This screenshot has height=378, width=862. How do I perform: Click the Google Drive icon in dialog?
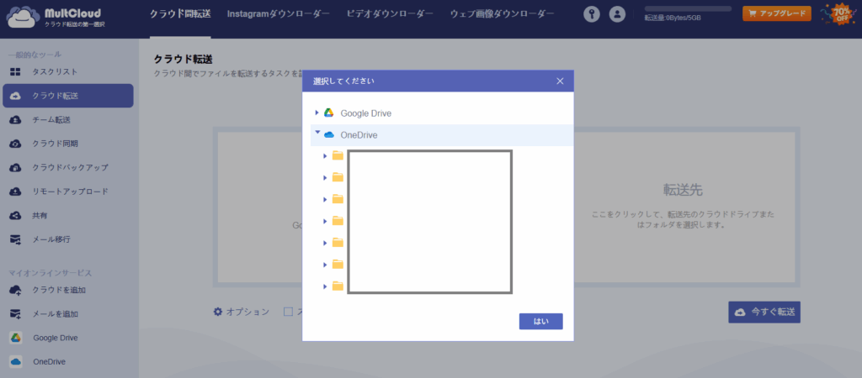pos(329,113)
